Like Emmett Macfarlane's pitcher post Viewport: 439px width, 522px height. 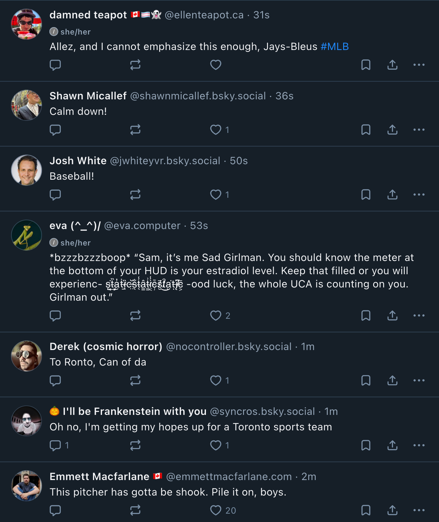[x=216, y=510]
